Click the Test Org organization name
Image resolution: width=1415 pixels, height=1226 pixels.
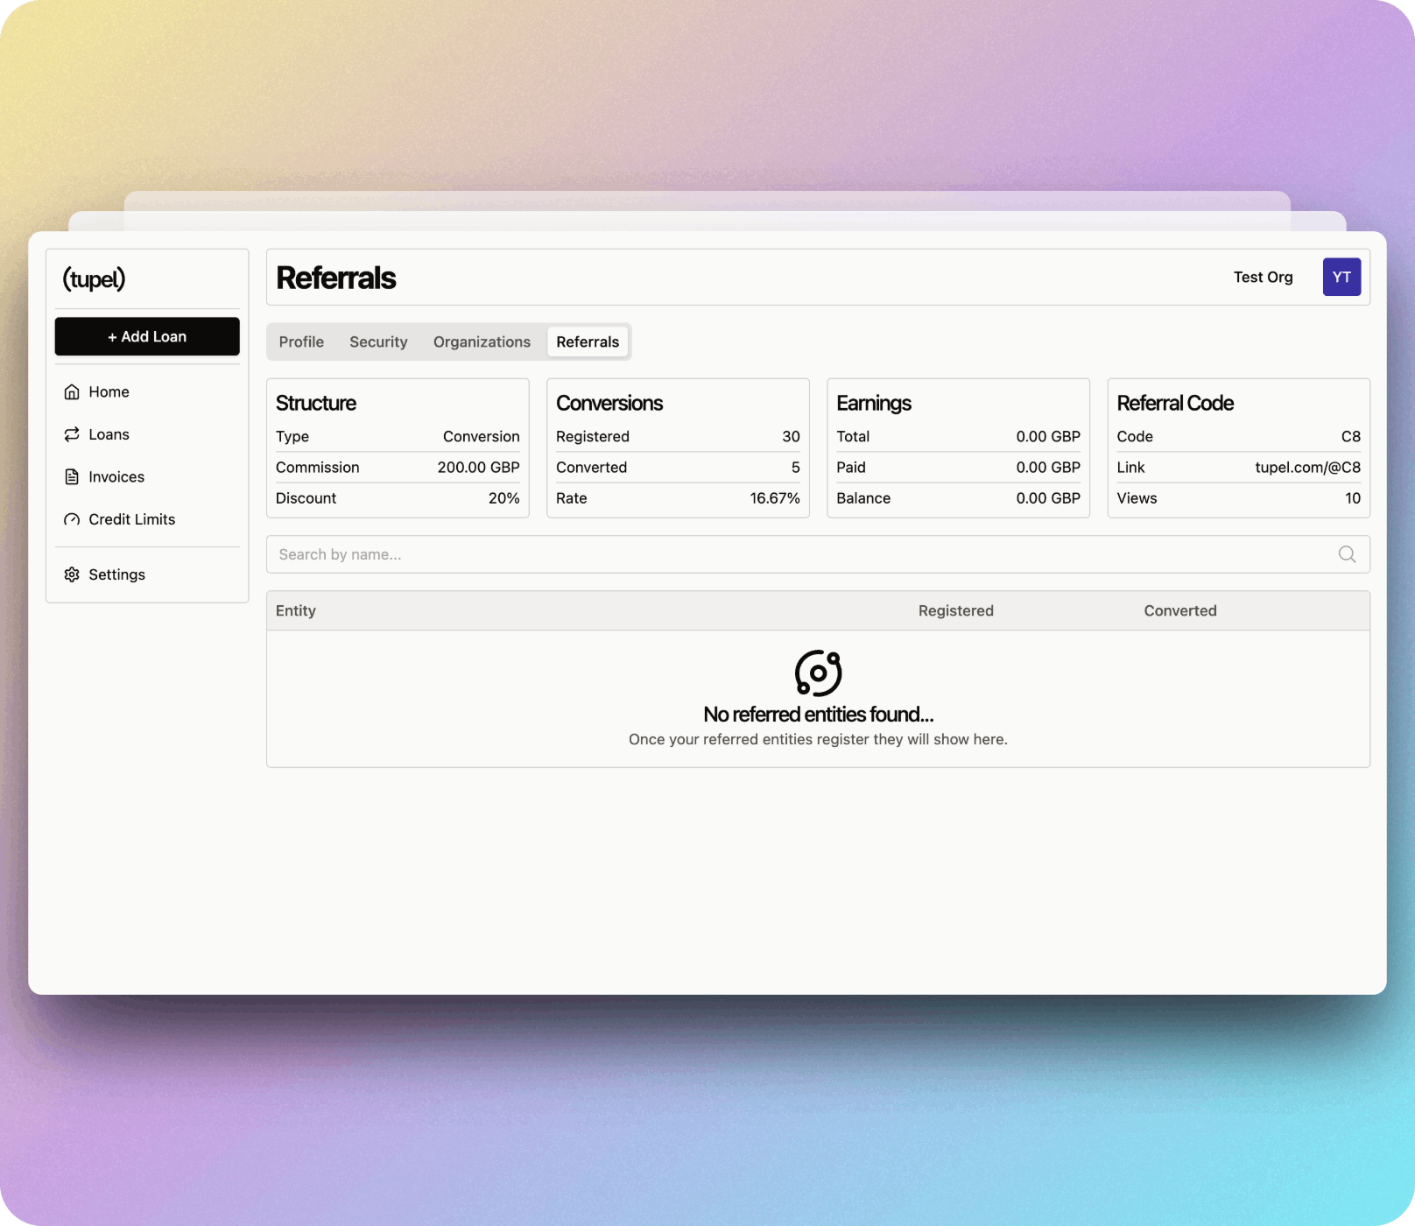[x=1263, y=277]
